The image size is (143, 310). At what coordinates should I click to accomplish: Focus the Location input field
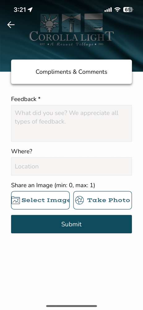pyautogui.click(x=71, y=166)
